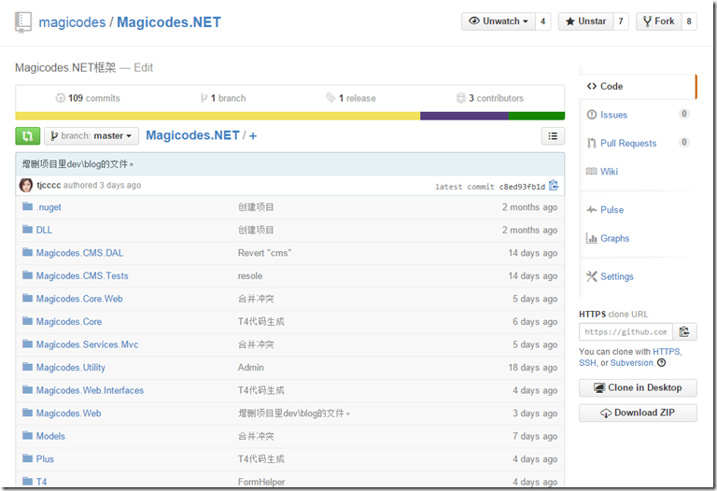Open tjcccc author link

tap(49, 185)
